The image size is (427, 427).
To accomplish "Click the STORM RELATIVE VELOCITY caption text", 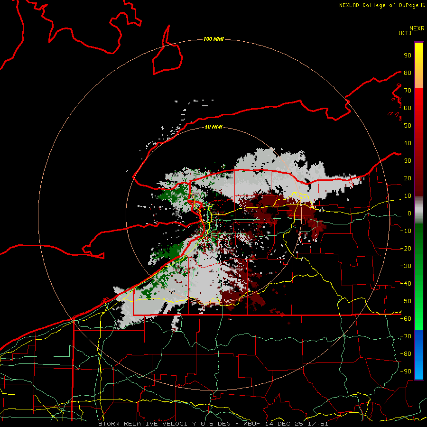I will [x=147, y=424].
